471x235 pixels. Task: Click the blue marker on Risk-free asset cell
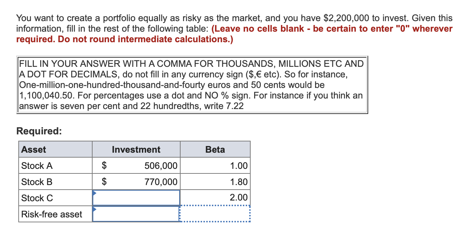pos(94,208)
